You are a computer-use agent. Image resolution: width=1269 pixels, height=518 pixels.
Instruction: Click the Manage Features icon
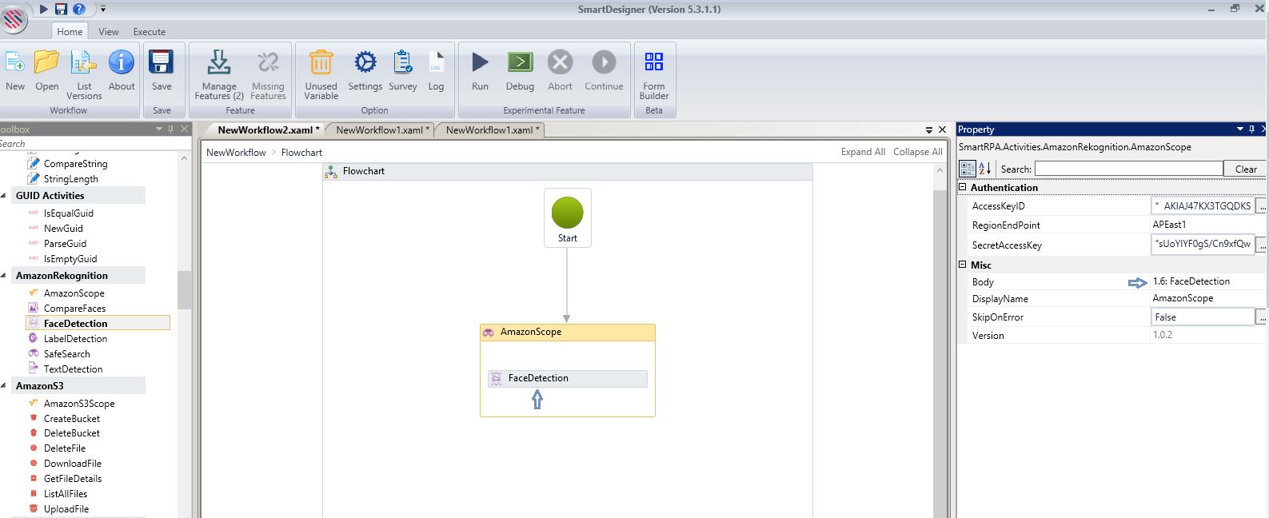[218, 63]
